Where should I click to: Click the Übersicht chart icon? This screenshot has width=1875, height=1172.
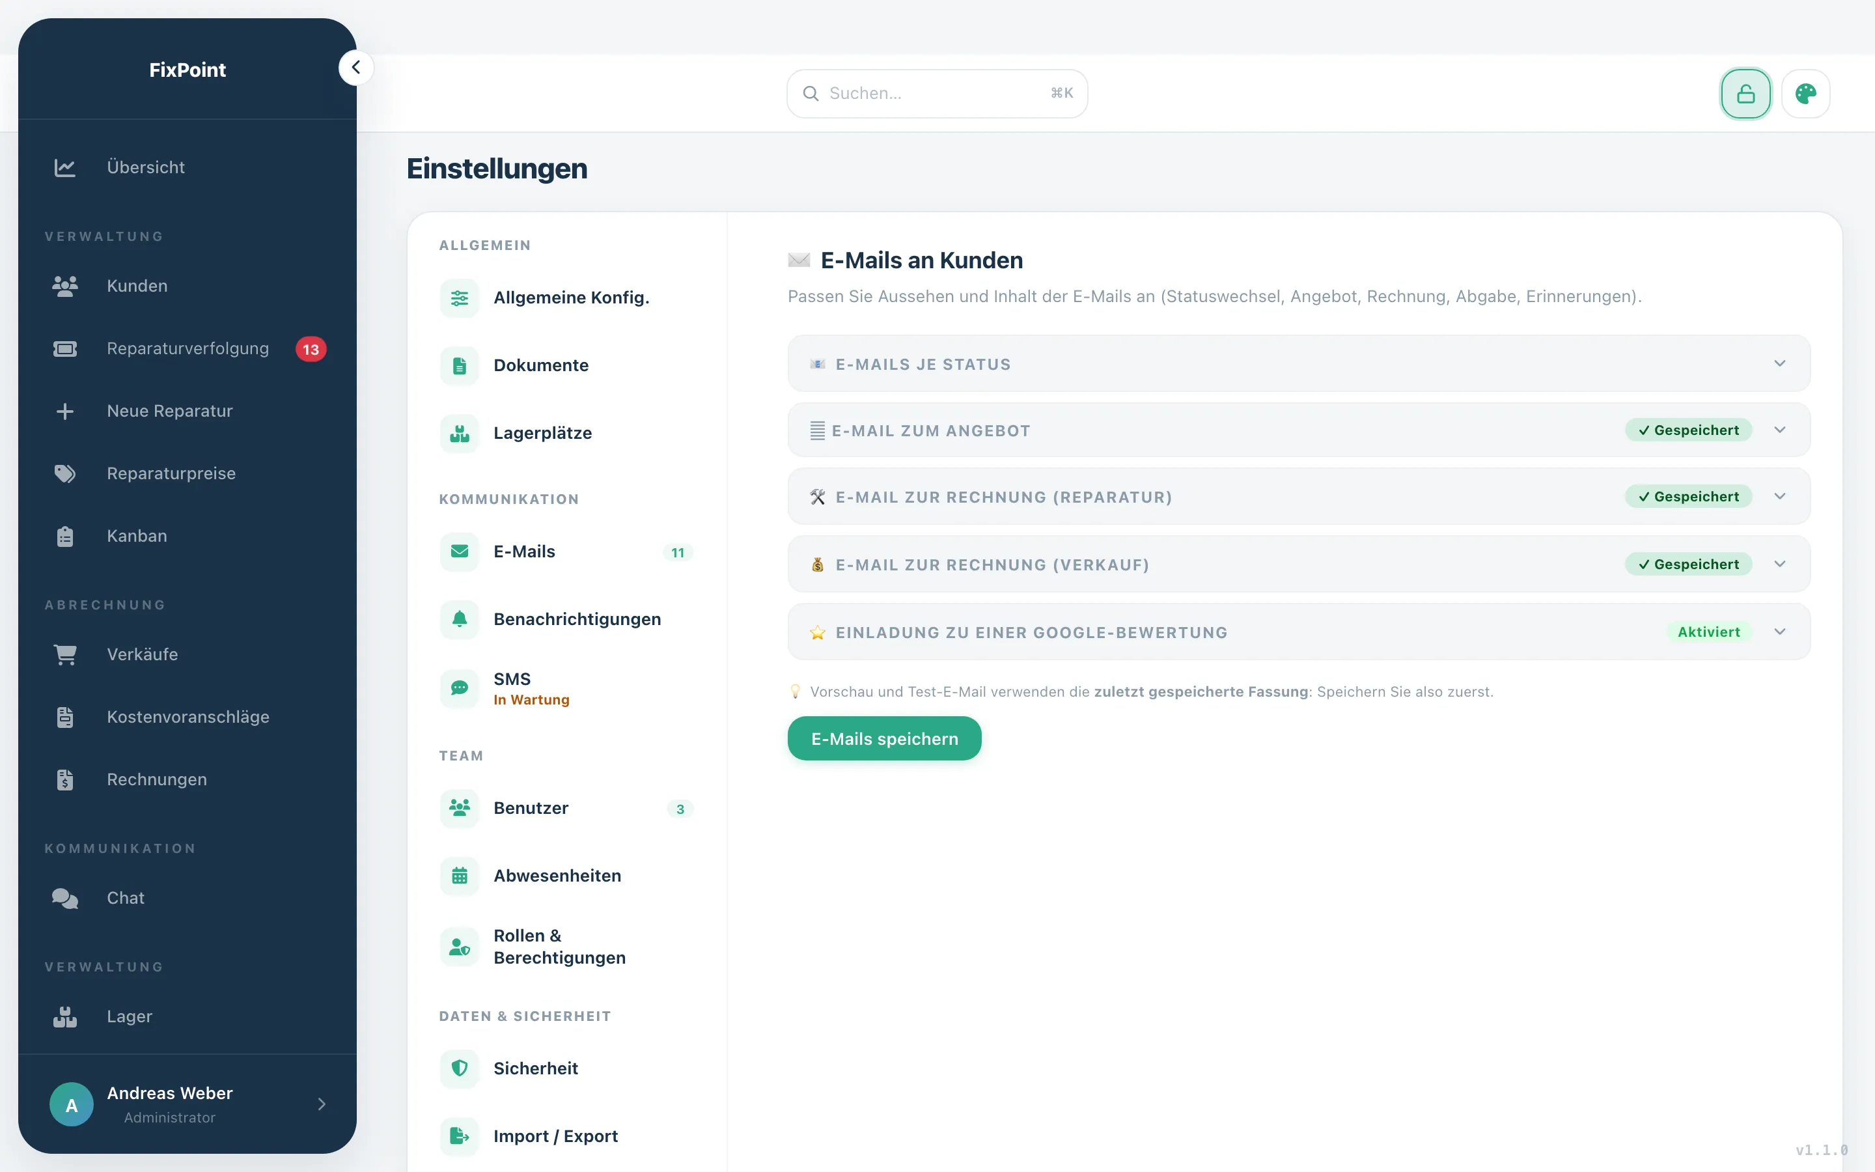(x=65, y=167)
